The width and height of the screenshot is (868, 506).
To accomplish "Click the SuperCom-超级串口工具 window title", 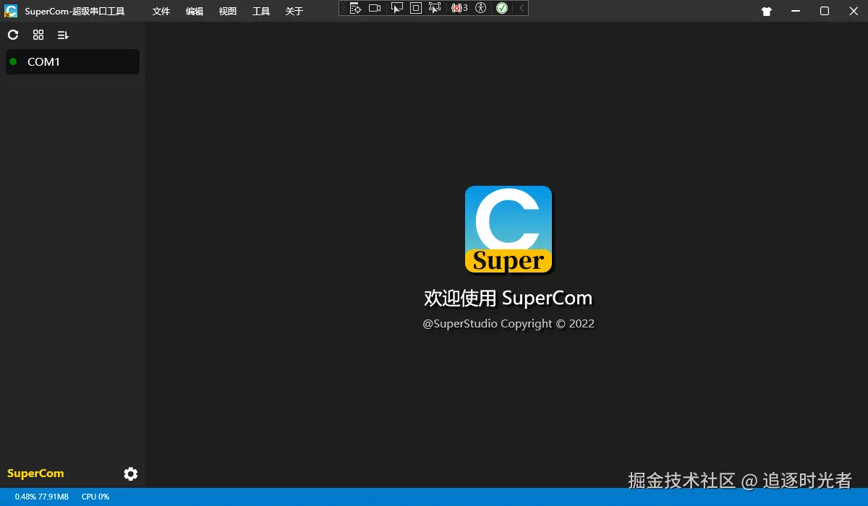I will point(75,12).
